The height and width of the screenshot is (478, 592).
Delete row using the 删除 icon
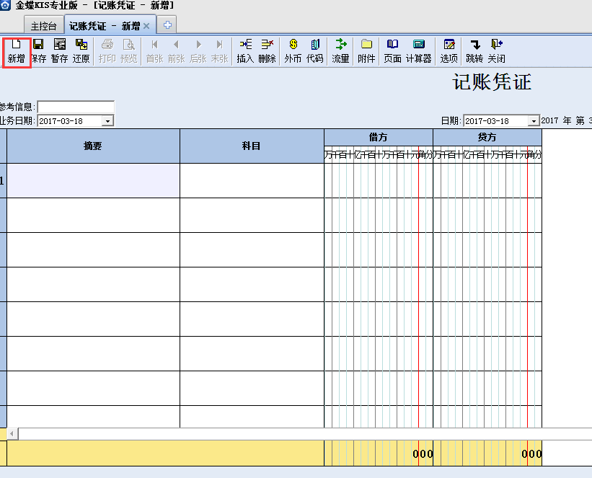[267, 51]
